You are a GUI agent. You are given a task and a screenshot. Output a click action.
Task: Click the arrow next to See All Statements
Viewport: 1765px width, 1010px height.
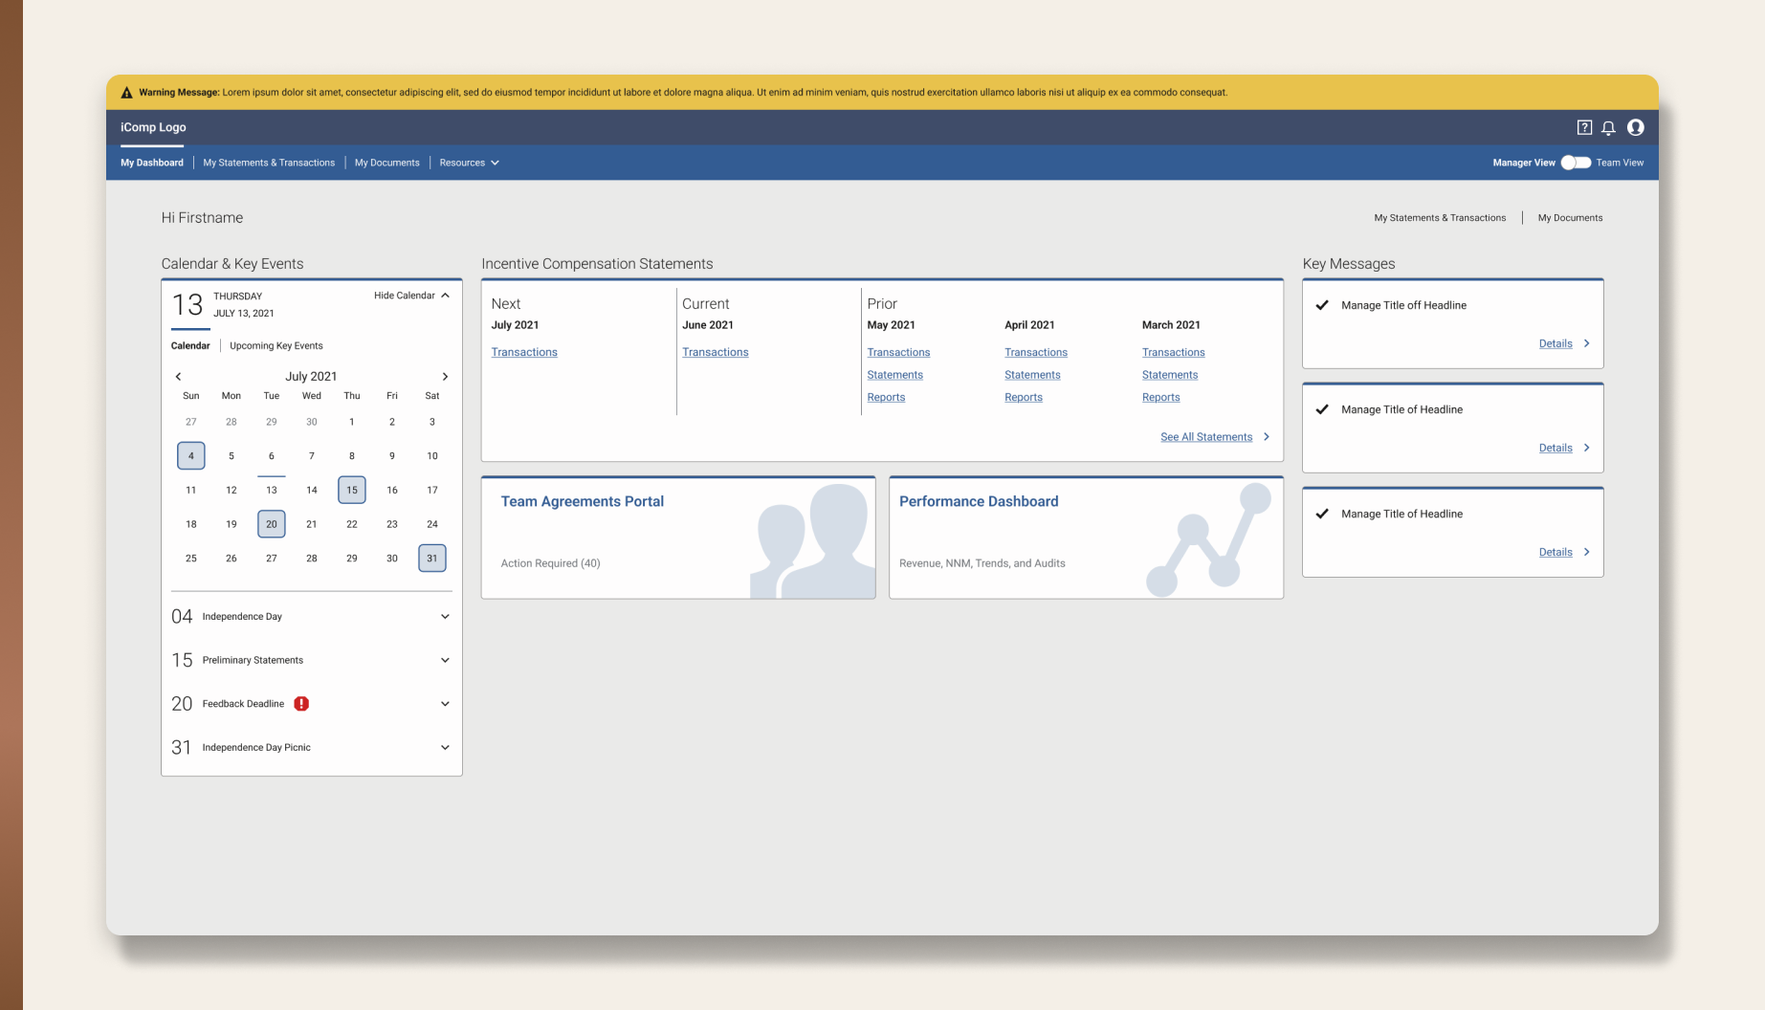[x=1267, y=437]
